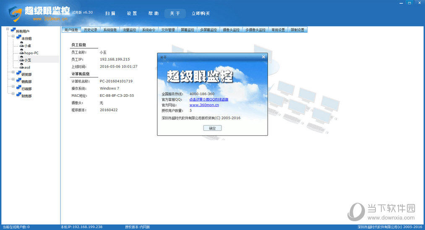Click the online time 2016-05-06 10:01:27

coord(119,66)
